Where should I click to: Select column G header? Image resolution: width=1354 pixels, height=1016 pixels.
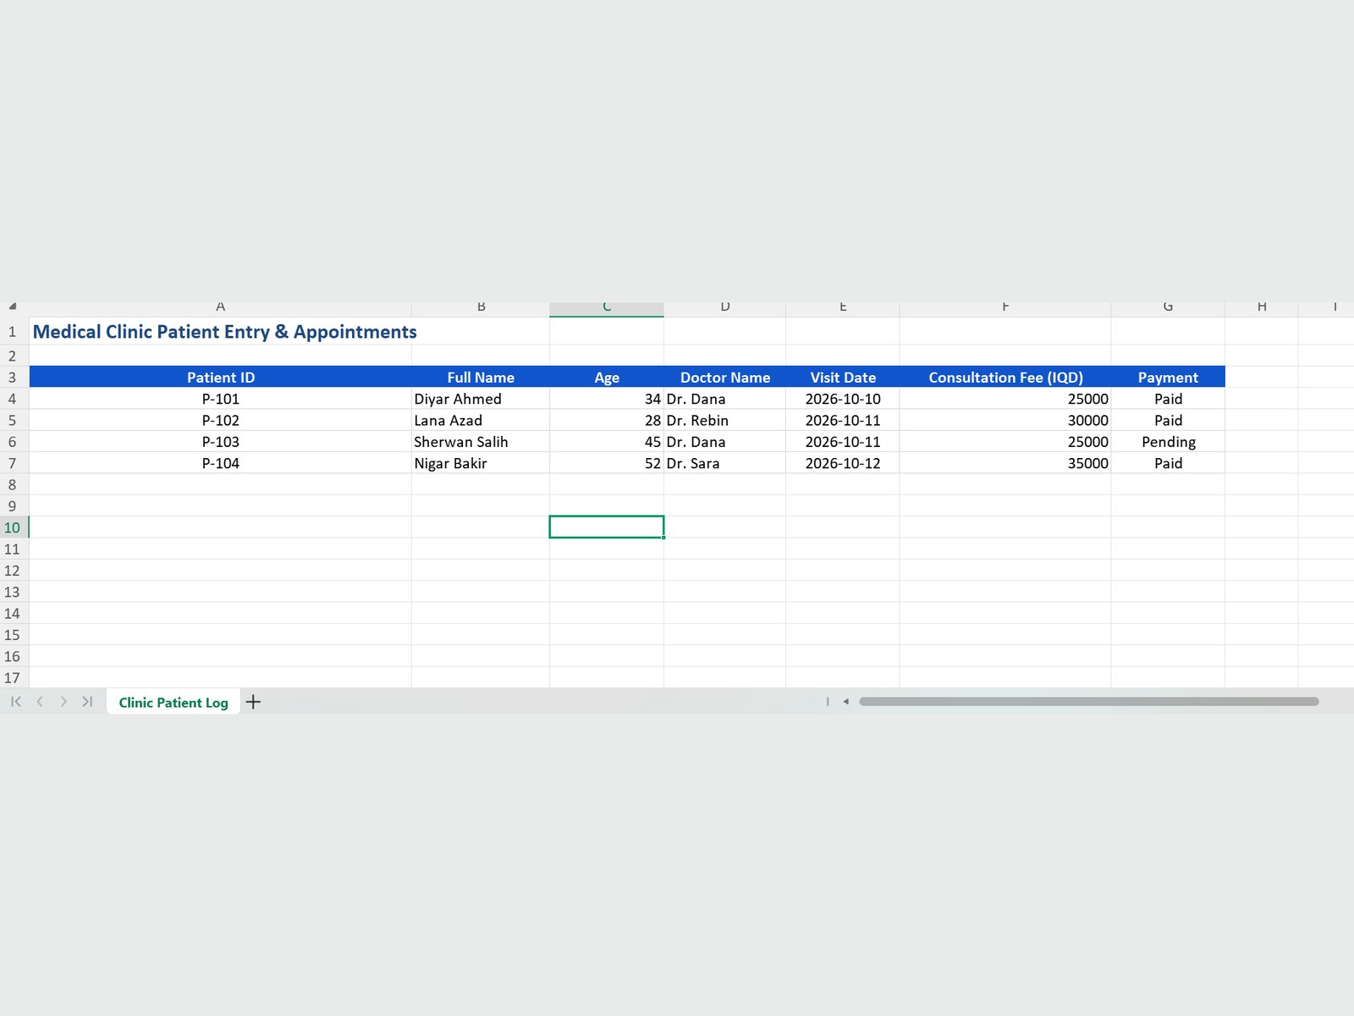(x=1168, y=308)
